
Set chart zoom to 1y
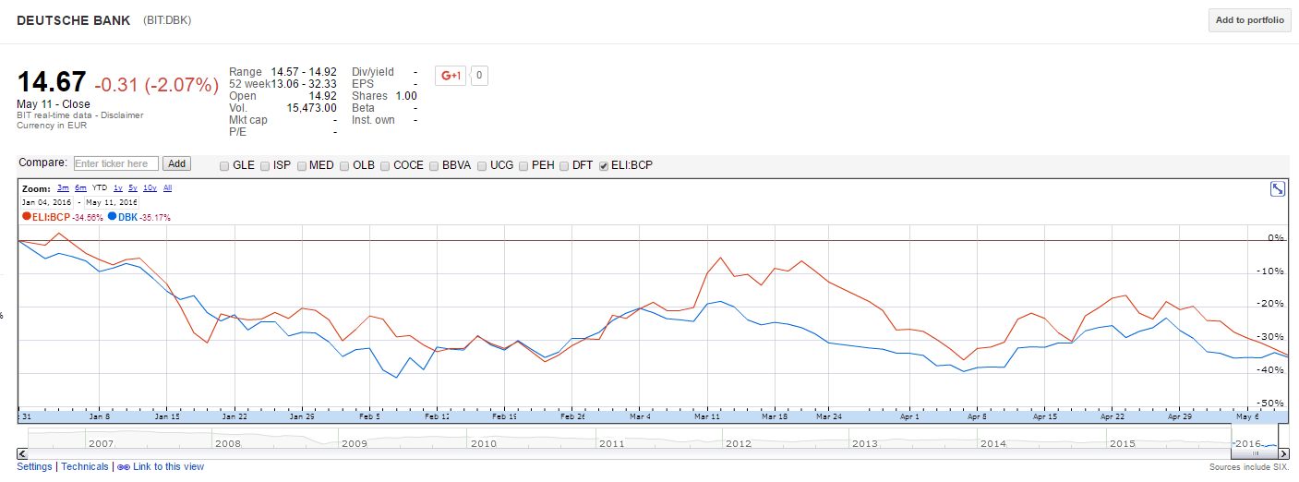coord(118,188)
